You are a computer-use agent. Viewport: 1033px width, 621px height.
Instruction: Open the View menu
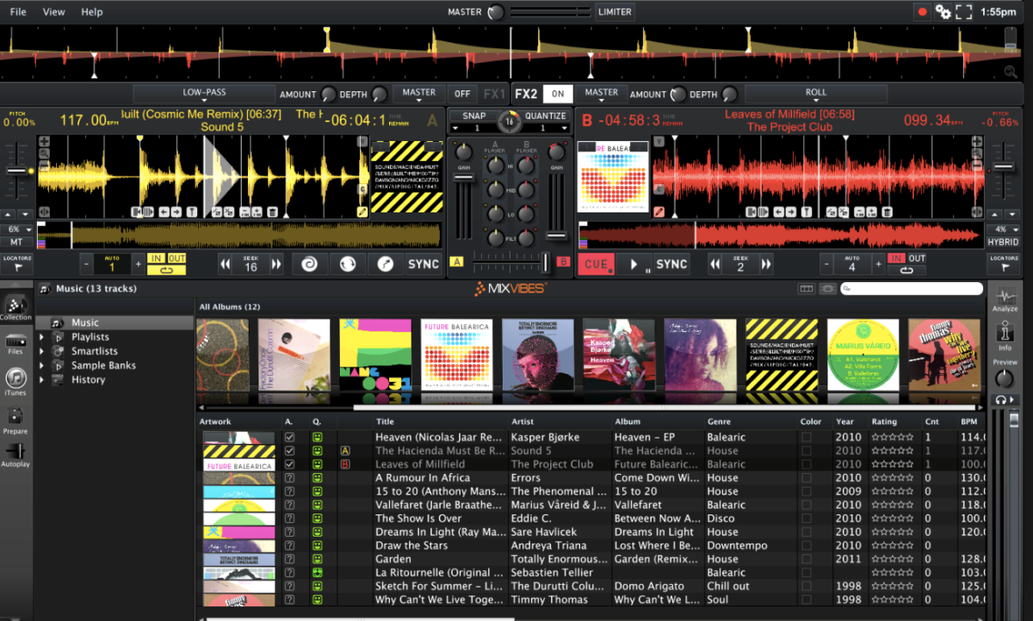(53, 11)
